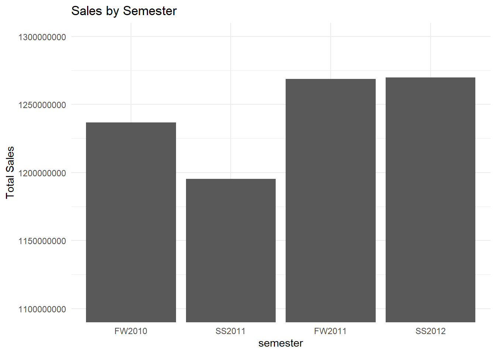Click the Total Sales y-axis label
This screenshot has height=354, width=496.
click(10, 173)
